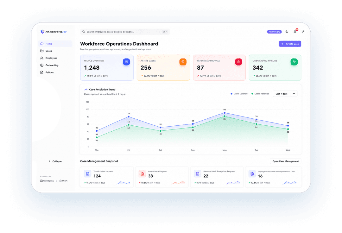Viewport: 342px width, 233px height.
Task: Click the WorkSpring logo in footer
Action: 47,181
